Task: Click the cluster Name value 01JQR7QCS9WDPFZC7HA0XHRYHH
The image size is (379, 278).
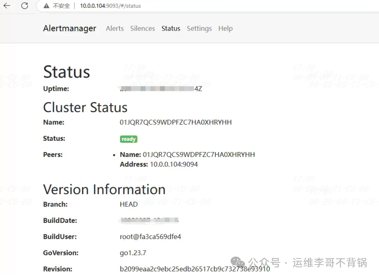Action: click(x=176, y=122)
